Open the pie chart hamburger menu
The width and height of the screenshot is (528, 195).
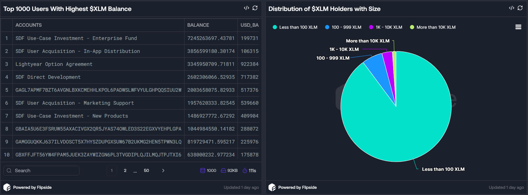[518, 27]
